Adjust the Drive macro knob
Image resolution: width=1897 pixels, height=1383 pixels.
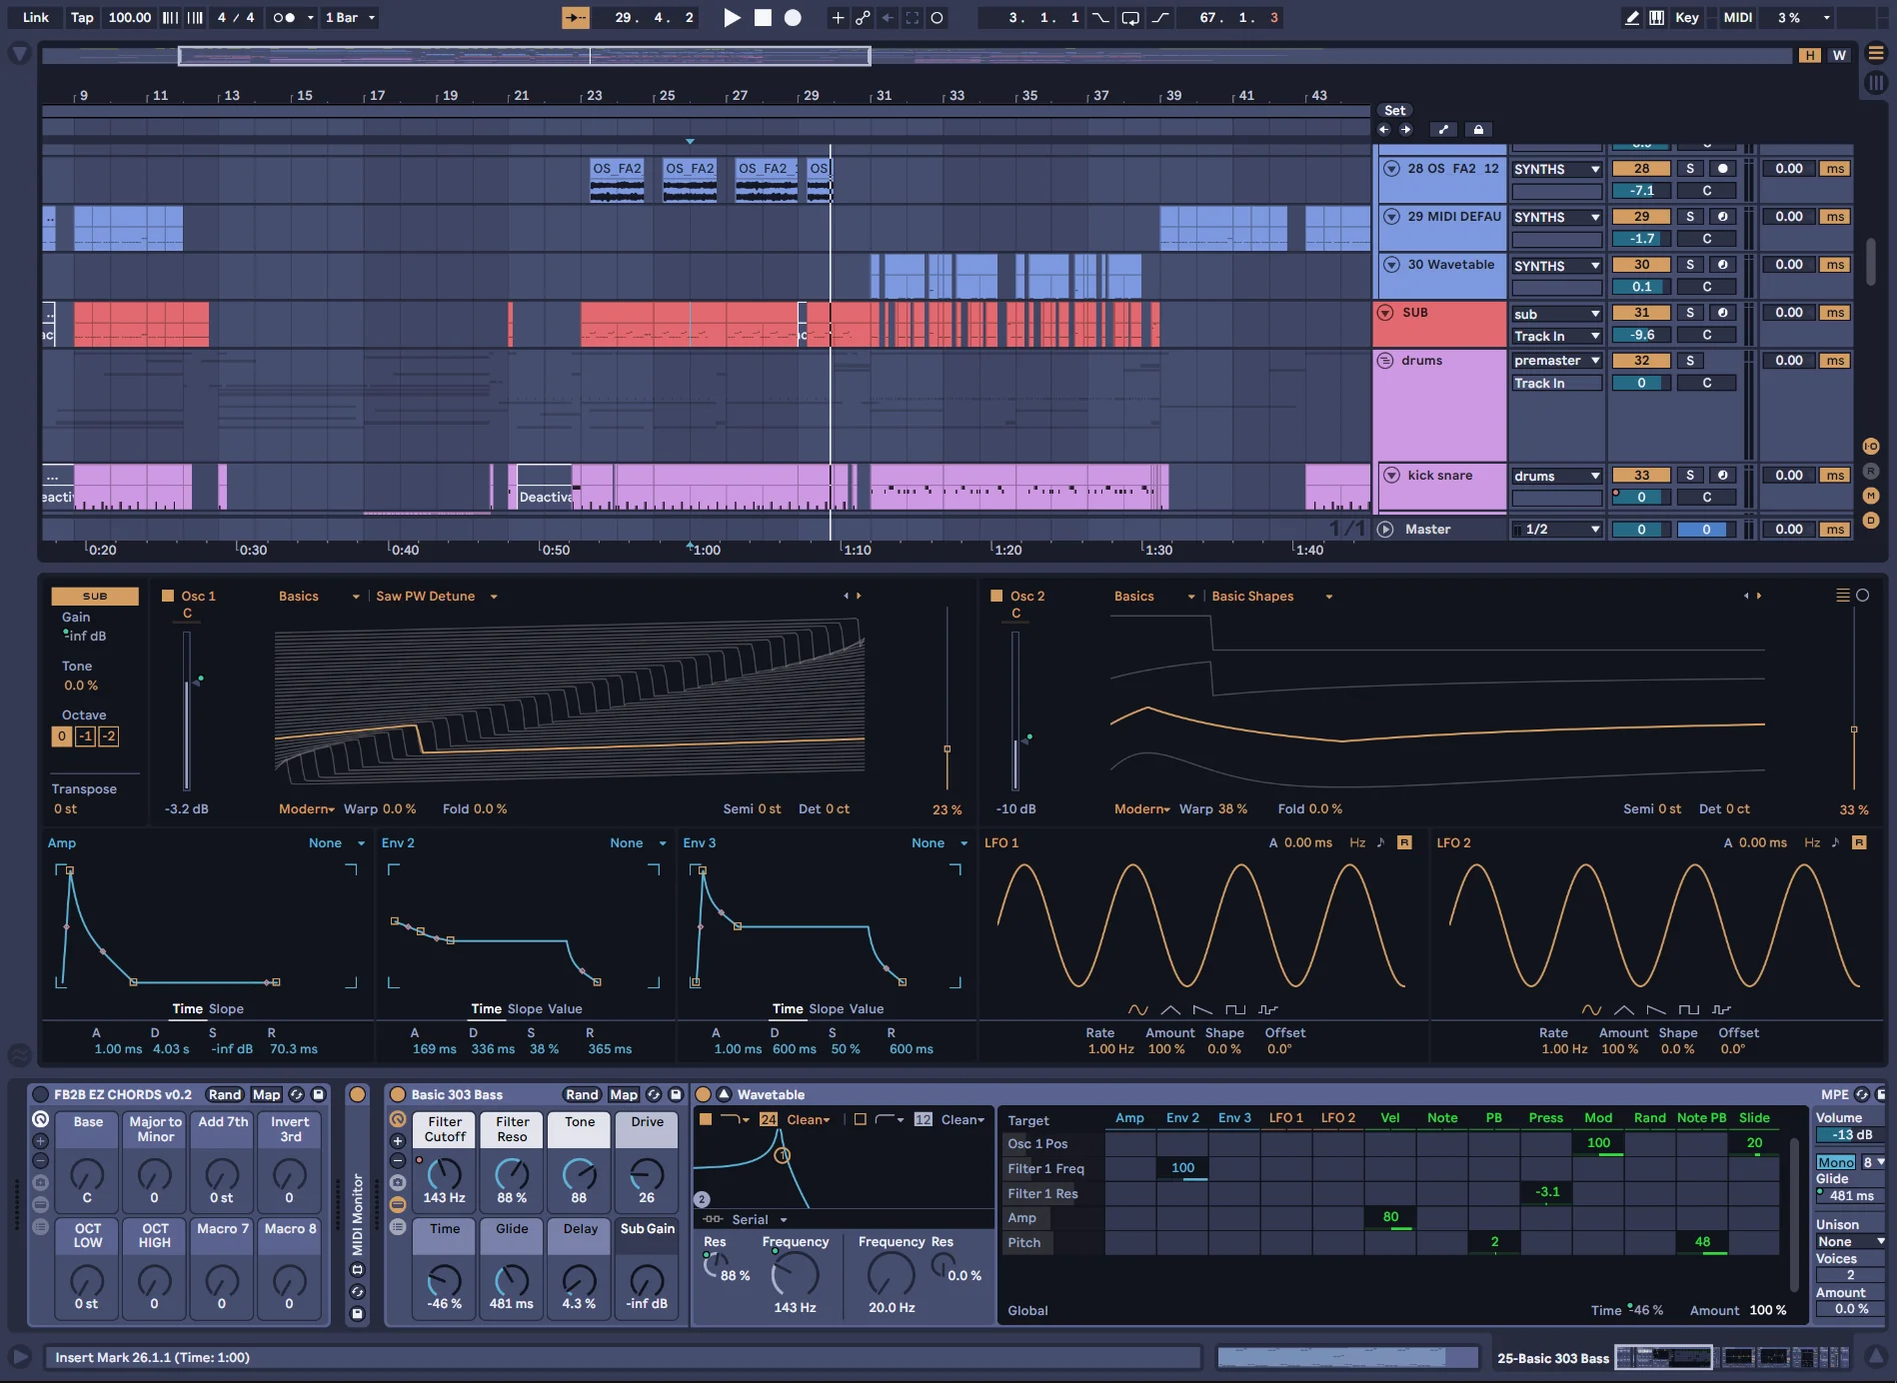647,1174
